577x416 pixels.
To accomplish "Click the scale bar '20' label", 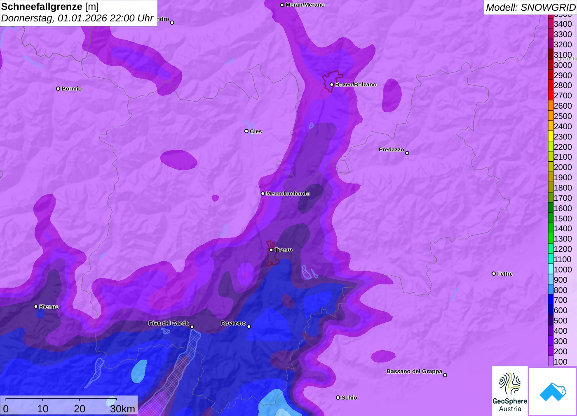I will [x=80, y=409].
